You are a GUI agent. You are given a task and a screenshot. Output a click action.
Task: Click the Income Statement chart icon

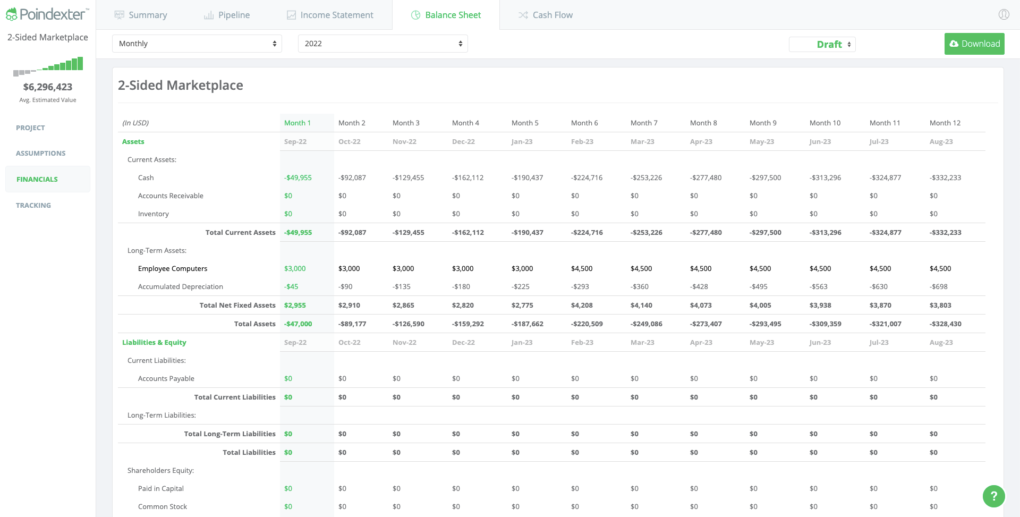[291, 15]
